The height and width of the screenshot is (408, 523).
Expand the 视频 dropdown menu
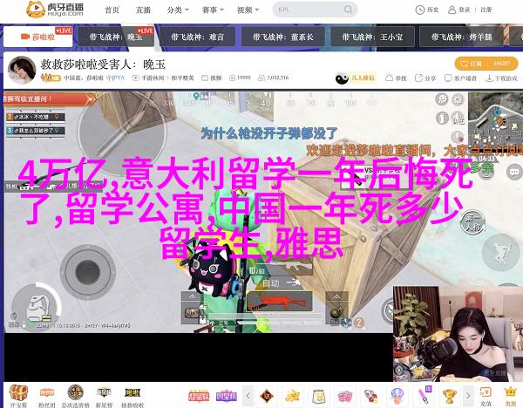point(248,10)
